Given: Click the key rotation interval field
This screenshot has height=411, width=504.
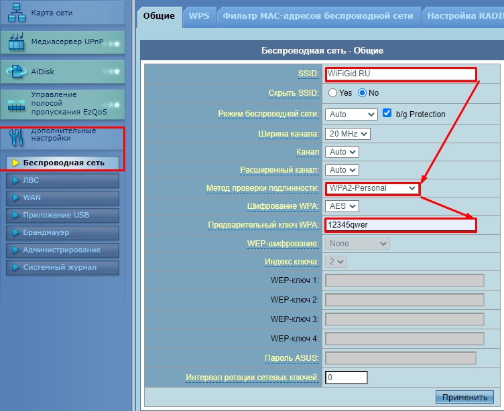Looking at the screenshot, I should coord(346,378).
